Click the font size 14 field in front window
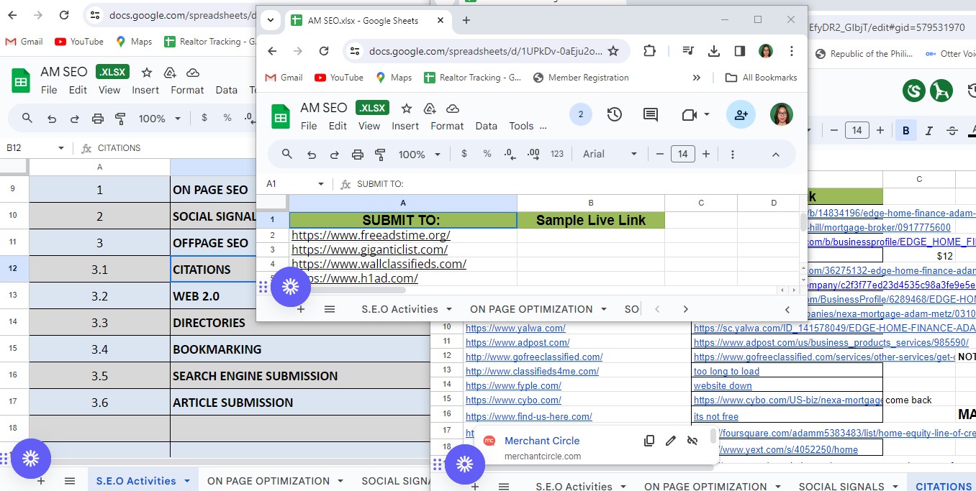The height and width of the screenshot is (491, 976). click(682, 154)
